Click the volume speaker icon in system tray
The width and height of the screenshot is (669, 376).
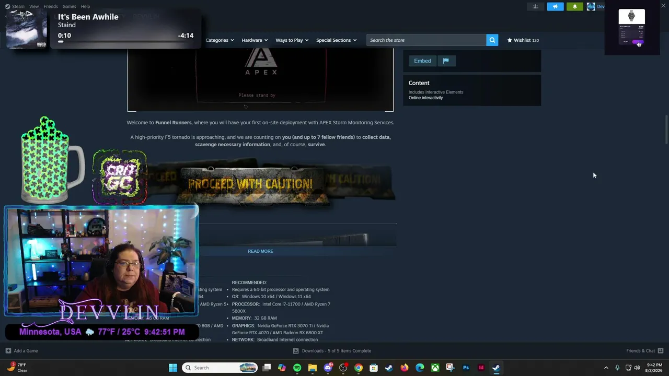pos(637,368)
